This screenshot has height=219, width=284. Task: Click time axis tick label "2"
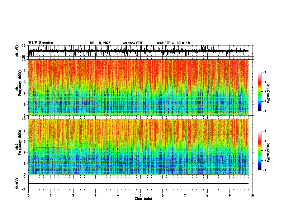tap(73, 195)
